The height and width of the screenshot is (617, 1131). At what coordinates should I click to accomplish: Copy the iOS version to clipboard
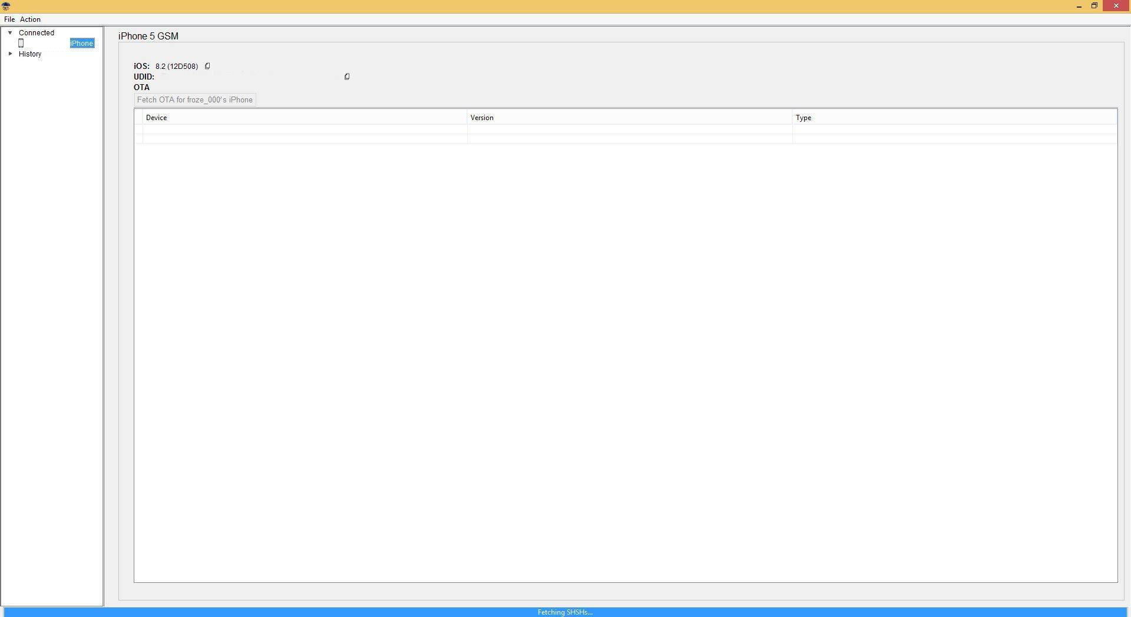(207, 66)
